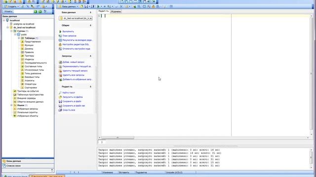316x177 pixels.
Task: Click Скрыть все link
Action: (69, 110)
